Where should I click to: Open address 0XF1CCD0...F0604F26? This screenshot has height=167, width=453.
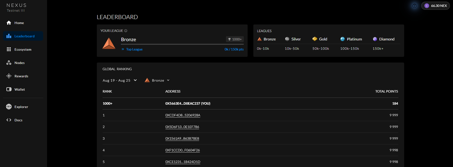(183, 150)
